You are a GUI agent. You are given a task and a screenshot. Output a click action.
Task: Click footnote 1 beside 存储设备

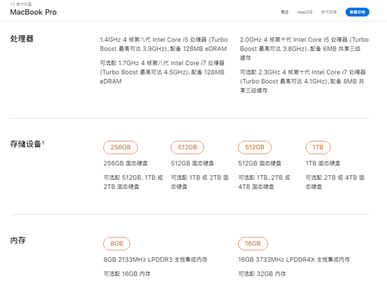pos(43,143)
